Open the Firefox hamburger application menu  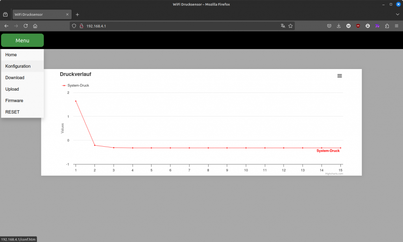[396, 26]
